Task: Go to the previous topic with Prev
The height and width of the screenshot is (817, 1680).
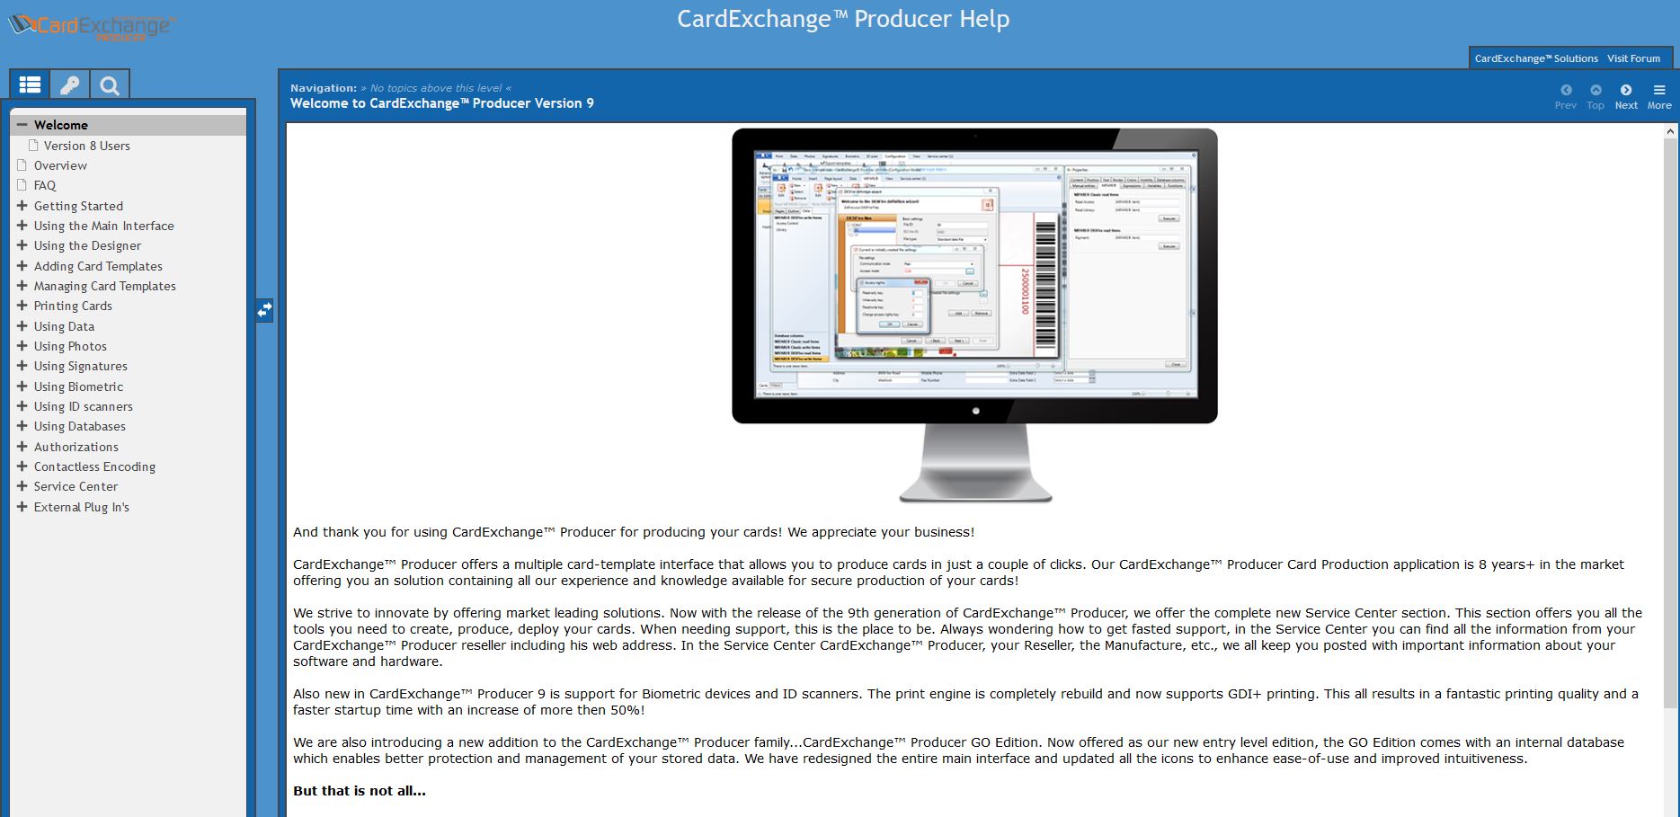Action: pos(1566,96)
